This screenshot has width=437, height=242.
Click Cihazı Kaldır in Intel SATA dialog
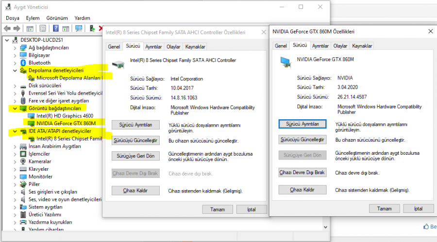(136, 191)
